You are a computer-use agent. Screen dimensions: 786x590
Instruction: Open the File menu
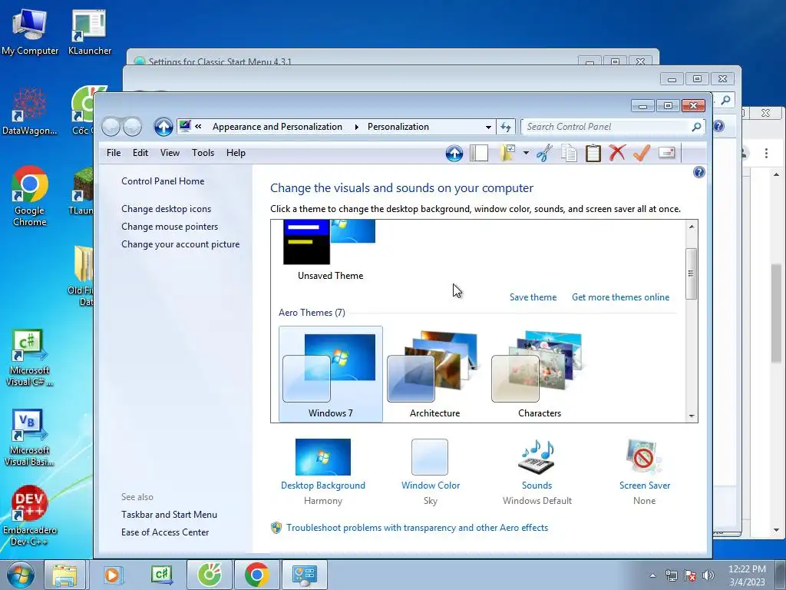(x=114, y=153)
